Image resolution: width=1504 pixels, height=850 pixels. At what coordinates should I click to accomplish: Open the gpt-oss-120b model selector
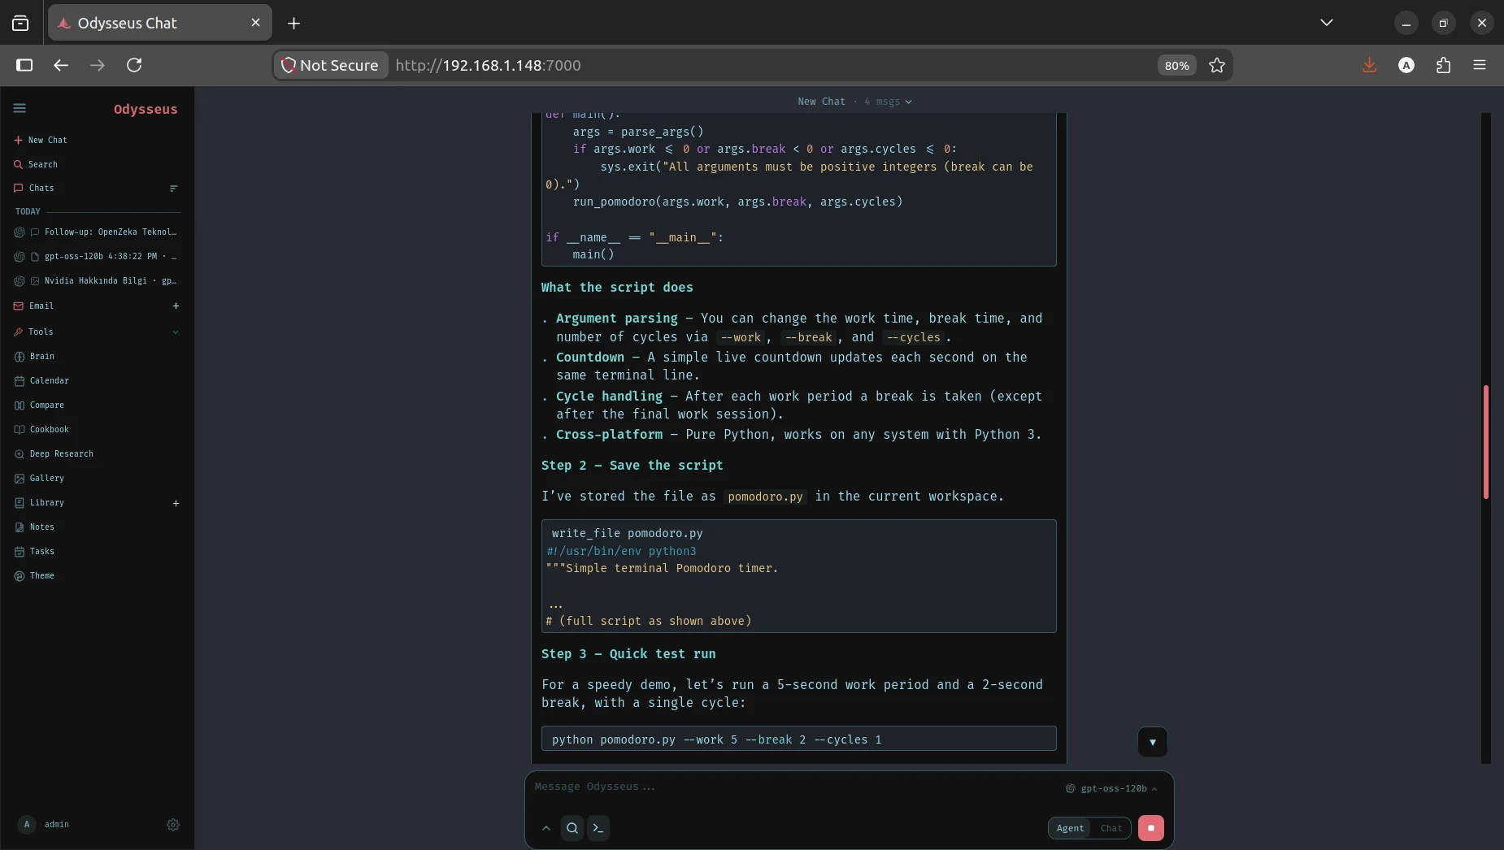[x=1111, y=788]
